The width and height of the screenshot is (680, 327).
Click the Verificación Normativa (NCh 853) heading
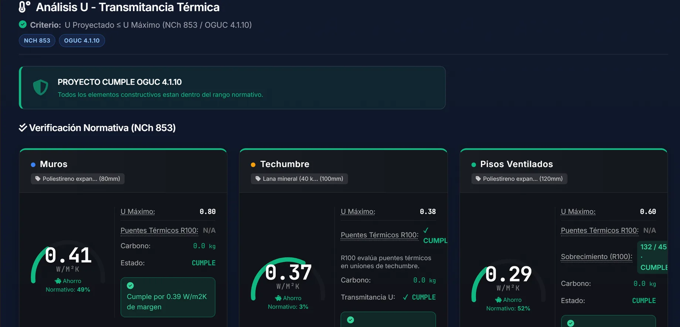[102, 128]
